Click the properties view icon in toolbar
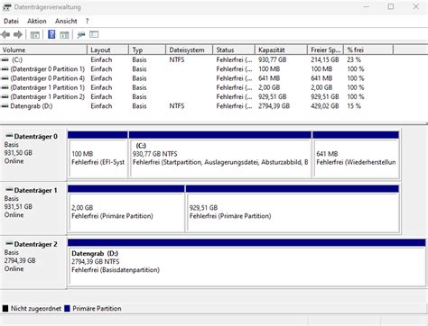The height and width of the screenshot is (326, 428). [x=64, y=35]
